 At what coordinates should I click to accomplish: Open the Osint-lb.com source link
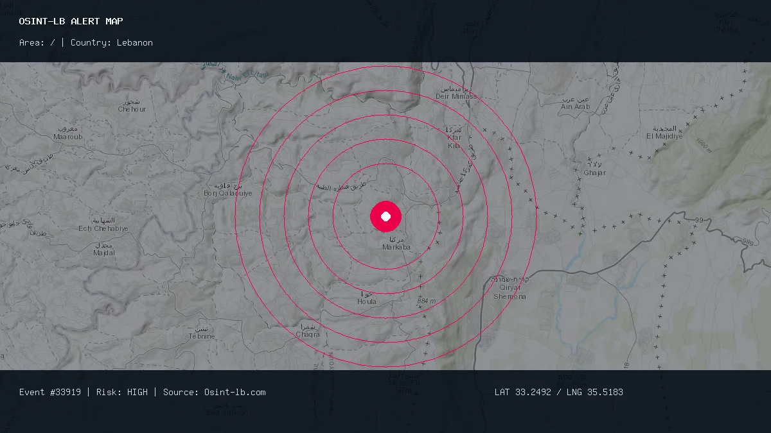(235, 392)
